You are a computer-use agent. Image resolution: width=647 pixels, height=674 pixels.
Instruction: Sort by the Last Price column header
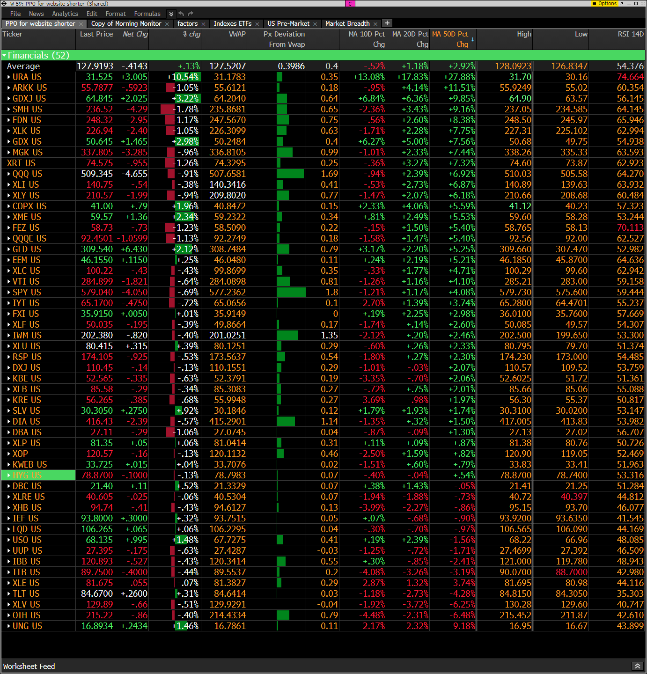pos(95,39)
